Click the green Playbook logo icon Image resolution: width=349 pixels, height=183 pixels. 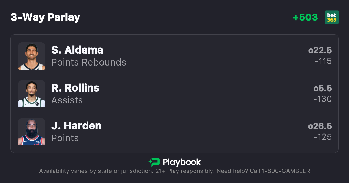[x=154, y=162]
